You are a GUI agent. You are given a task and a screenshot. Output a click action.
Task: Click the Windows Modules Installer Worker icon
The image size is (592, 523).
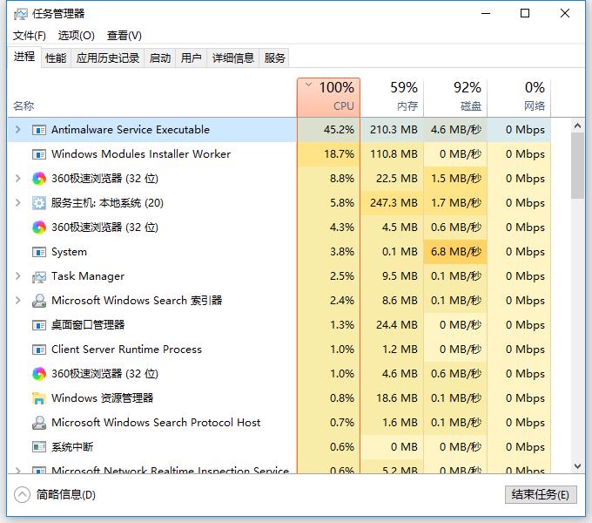39,154
